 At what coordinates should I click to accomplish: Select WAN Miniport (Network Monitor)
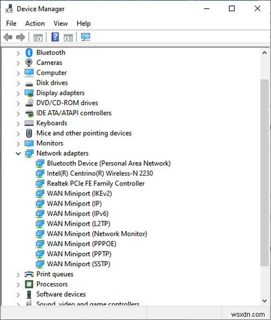[x=97, y=234]
